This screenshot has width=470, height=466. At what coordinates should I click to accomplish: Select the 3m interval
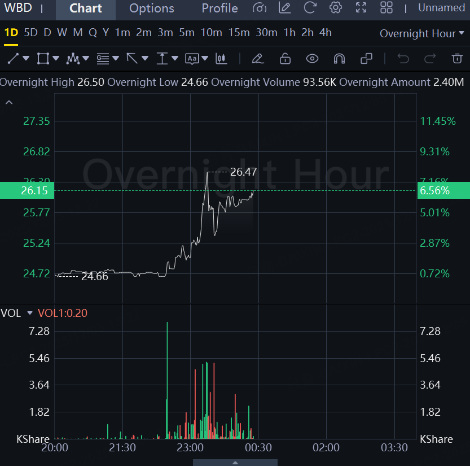click(x=165, y=32)
